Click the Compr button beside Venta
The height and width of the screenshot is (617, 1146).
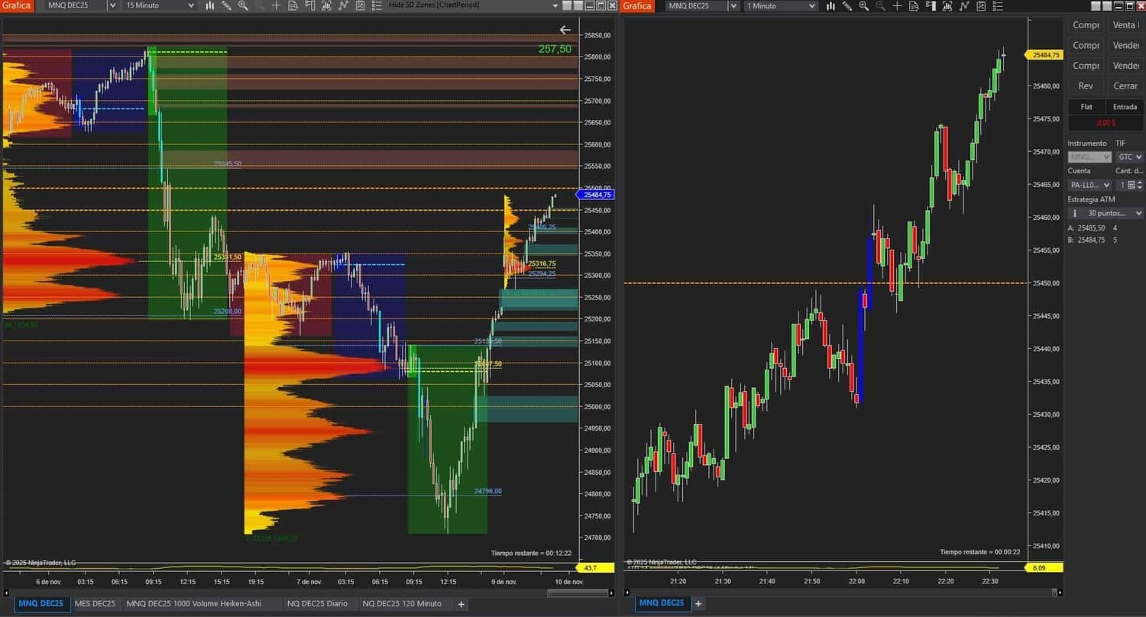(1086, 25)
